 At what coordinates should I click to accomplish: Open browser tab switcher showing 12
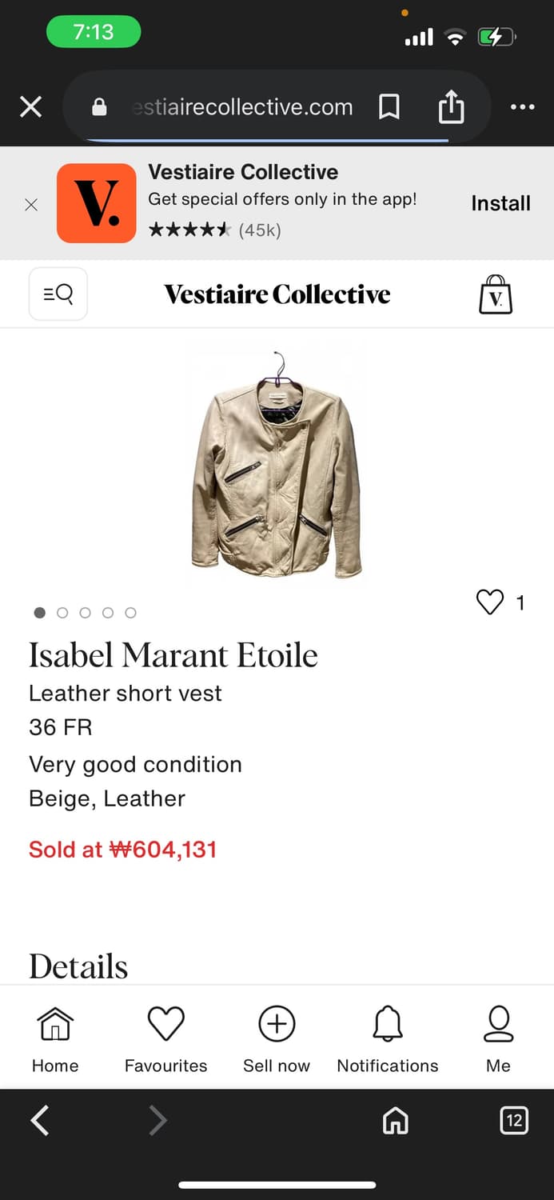[514, 1120]
